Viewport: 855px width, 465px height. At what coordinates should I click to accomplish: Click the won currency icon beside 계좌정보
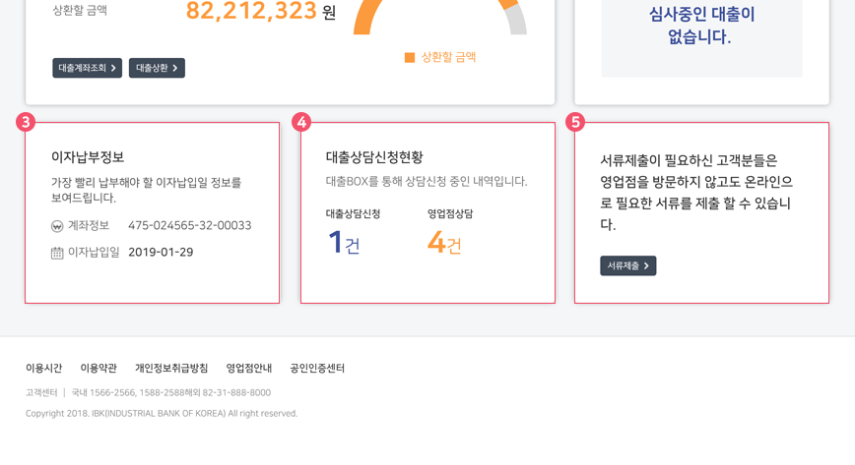[x=57, y=226]
